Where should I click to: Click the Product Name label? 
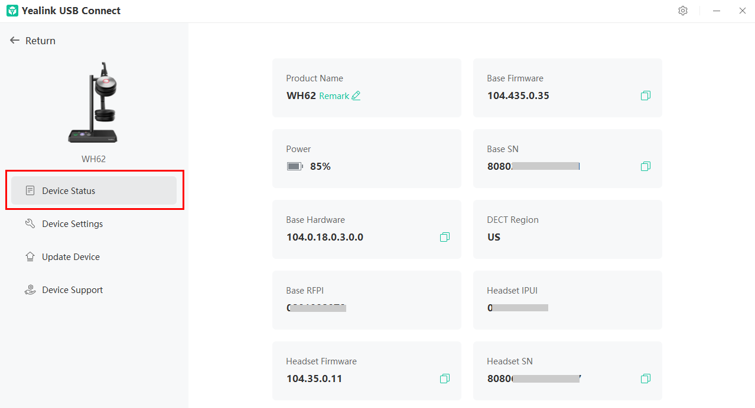pyautogui.click(x=315, y=78)
